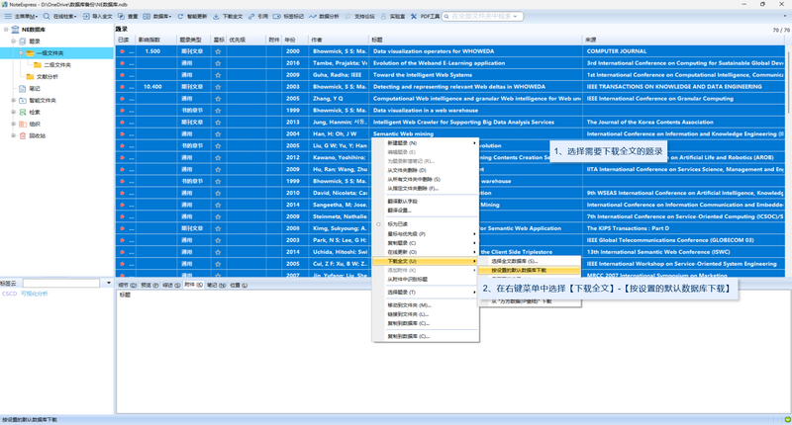Screen dimensions: 792x425
Task: Click the 在线检索 magnifier icon
Action: [x=47, y=16]
